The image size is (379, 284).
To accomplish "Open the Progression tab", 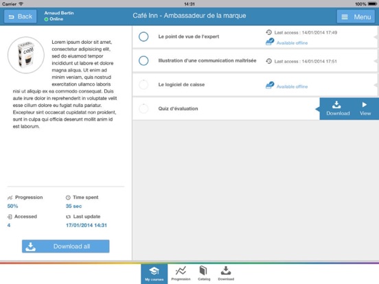I will pyautogui.click(x=181, y=274).
